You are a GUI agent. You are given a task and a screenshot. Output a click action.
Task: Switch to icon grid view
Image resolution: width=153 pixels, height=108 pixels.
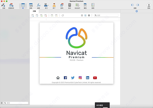point(82,15)
